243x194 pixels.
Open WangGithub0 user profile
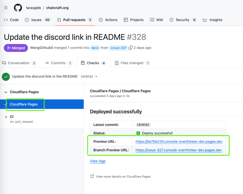coord(42,48)
